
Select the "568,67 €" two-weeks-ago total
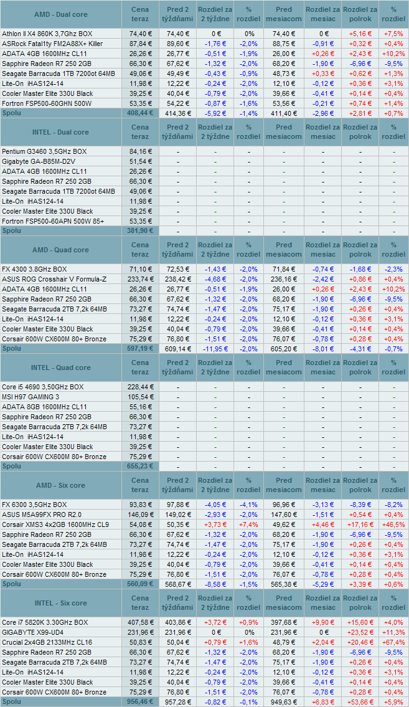tap(179, 584)
